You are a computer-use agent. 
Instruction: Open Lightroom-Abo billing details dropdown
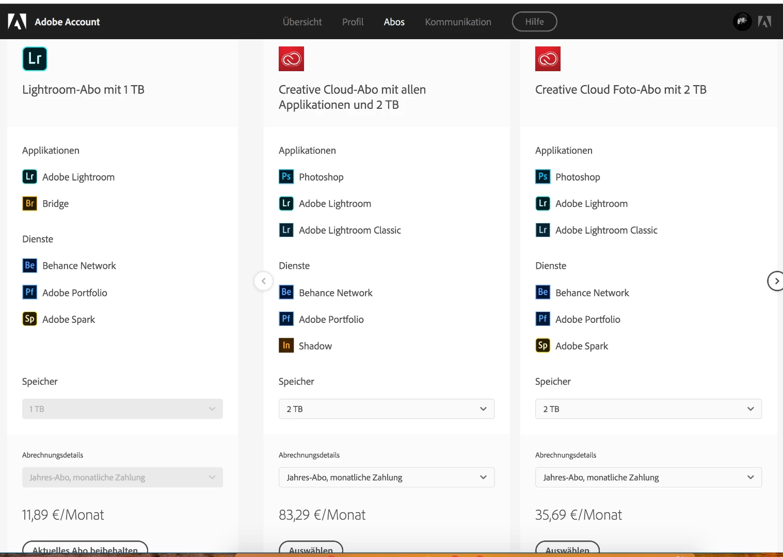tap(122, 478)
